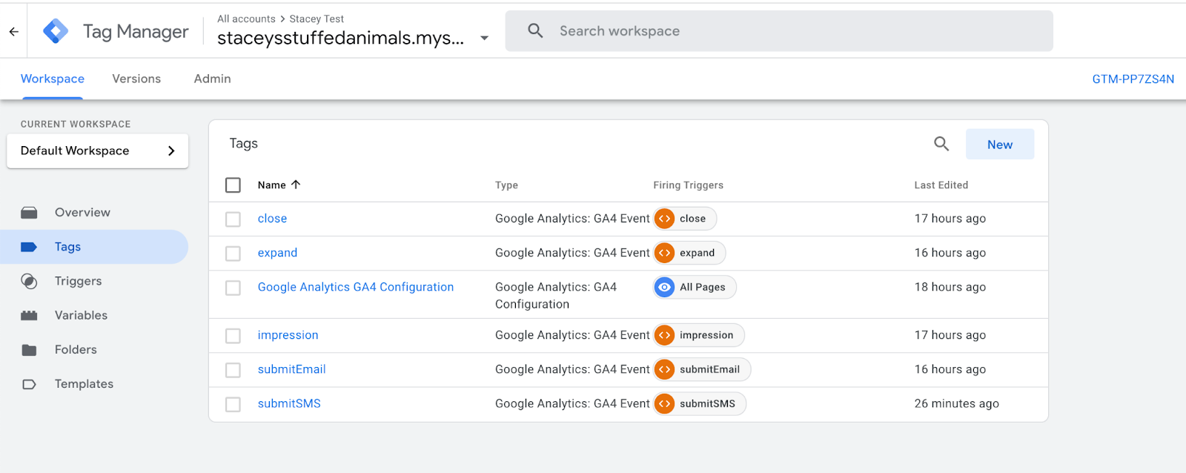Click the Last Edited column header

click(x=941, y=185)
